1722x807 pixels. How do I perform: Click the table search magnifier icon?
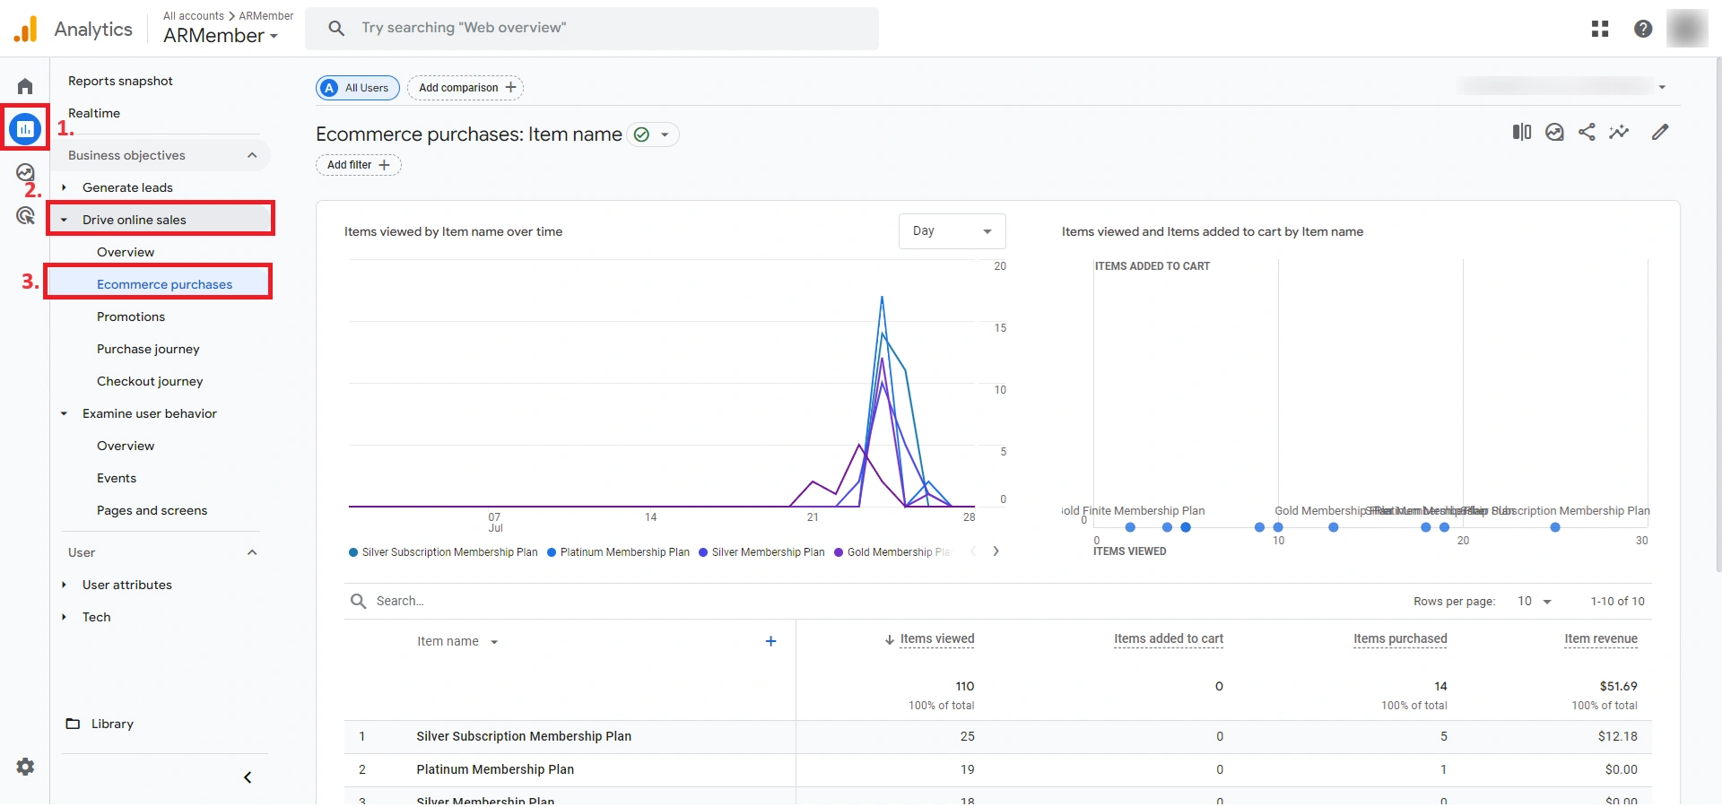click(358, 601)
